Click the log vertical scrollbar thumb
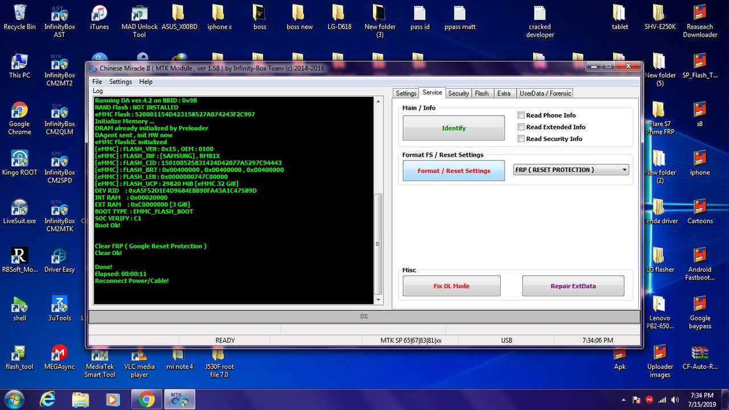 [x=378, y=244]
